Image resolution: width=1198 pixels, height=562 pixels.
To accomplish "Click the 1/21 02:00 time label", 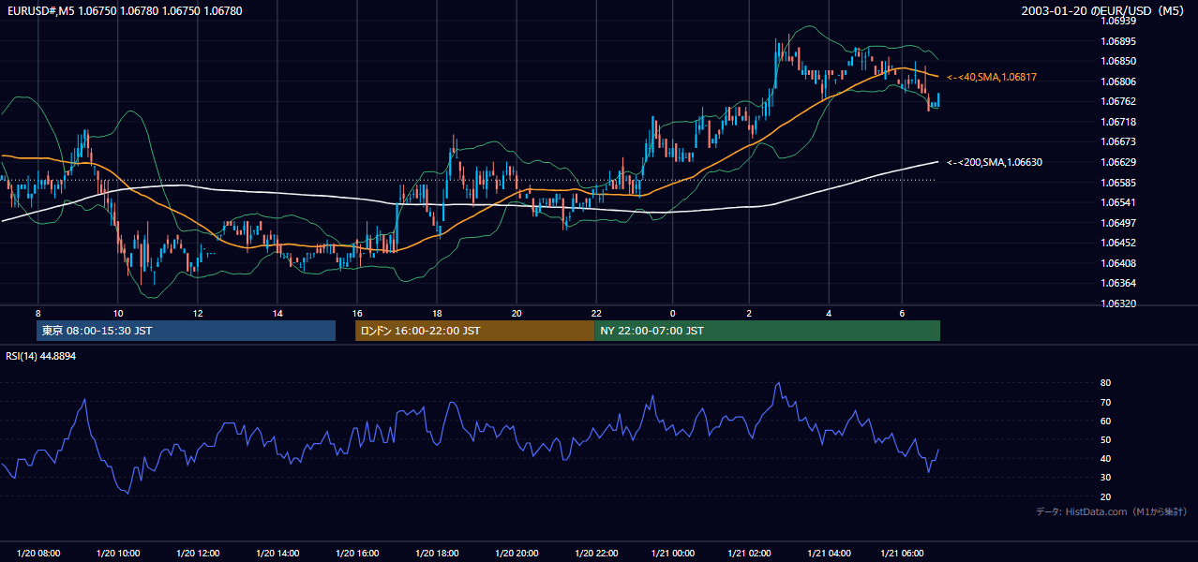I will pos(750,554).
